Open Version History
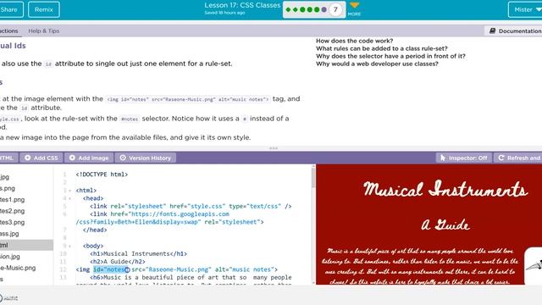Image resolution: width=542 pixels, height=305 pixels. click(x=146, y=158)
